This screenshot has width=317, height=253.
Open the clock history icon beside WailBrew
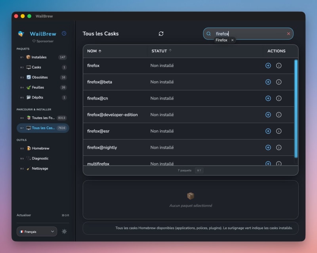coord(64,33)
